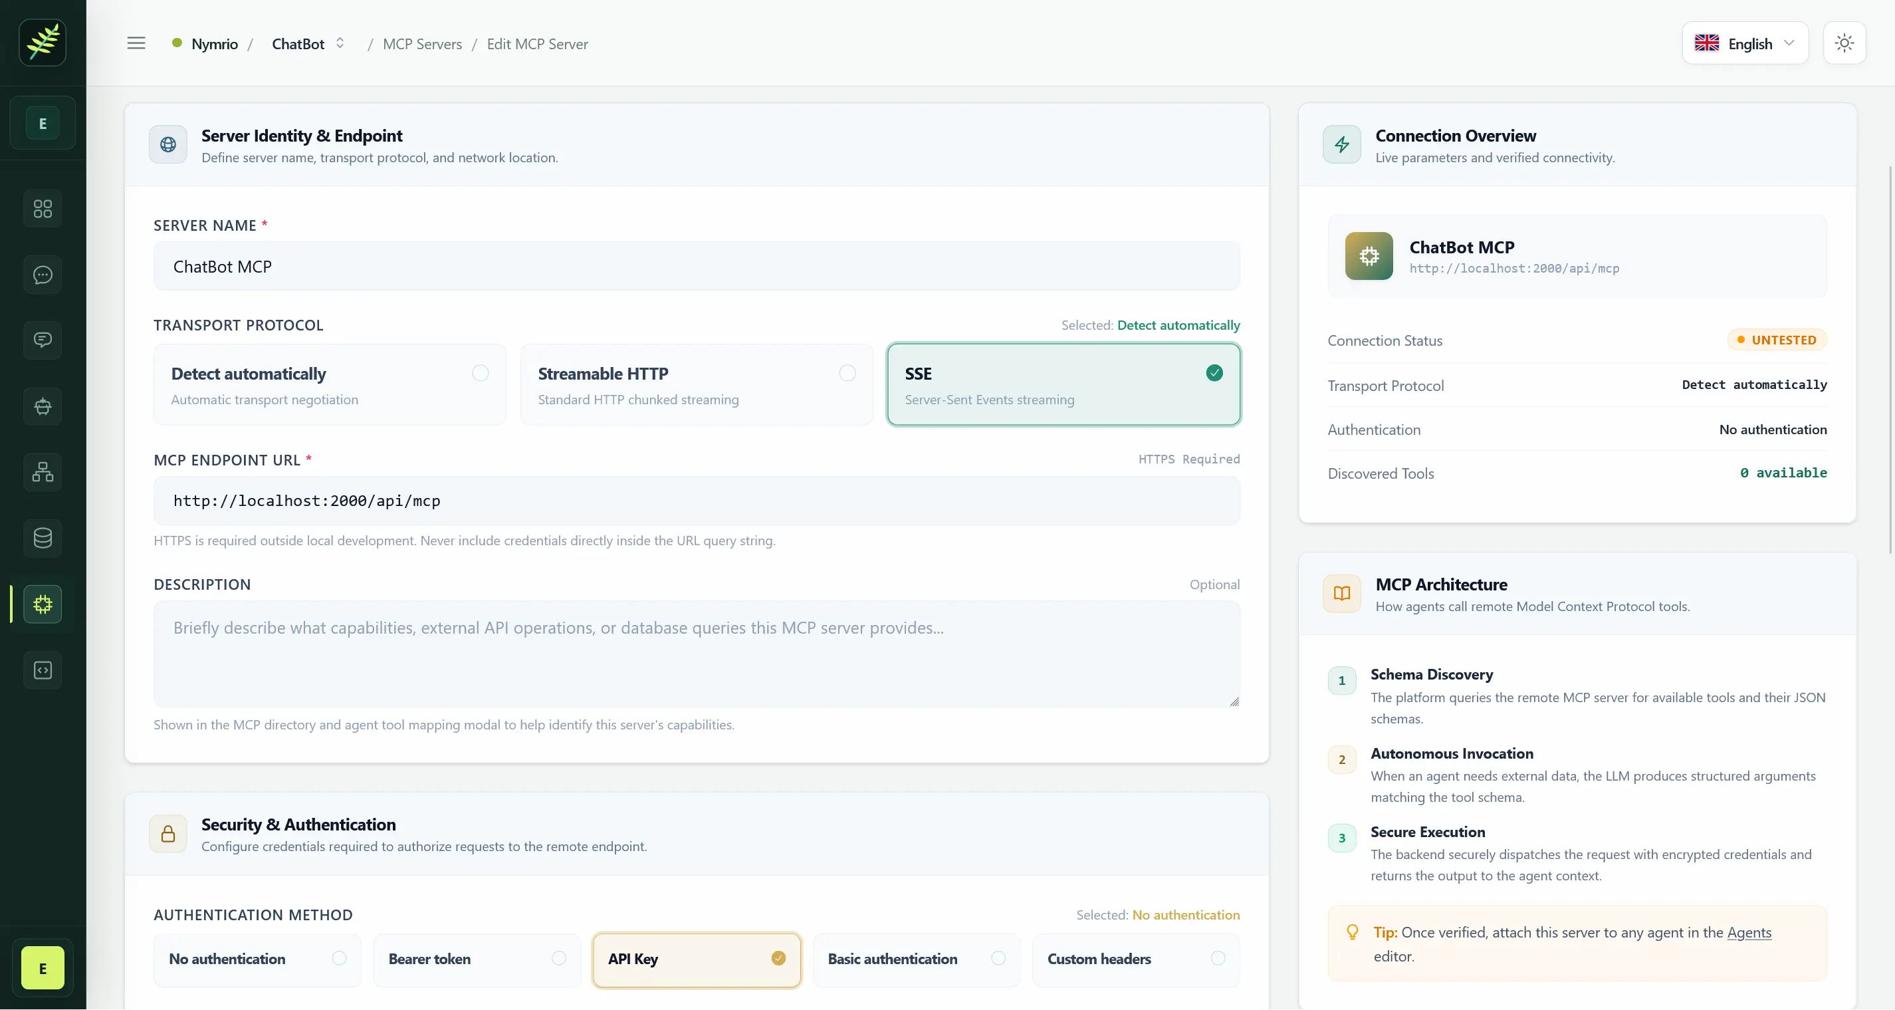This screenshot has height=1010, width=1895.
Task: Click the Edit MCP Server breadcrumb
Action: pyautogui.click(x=538, y=44)
